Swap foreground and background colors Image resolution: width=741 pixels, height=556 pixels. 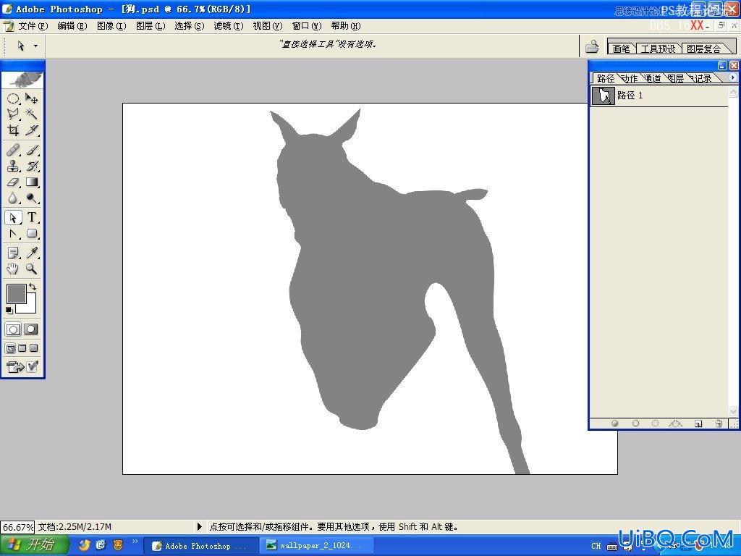tap(33, 287)
